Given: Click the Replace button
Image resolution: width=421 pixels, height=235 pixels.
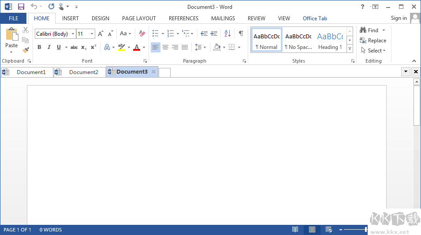Looking at the screenshot, I should (x=373, y=41).
